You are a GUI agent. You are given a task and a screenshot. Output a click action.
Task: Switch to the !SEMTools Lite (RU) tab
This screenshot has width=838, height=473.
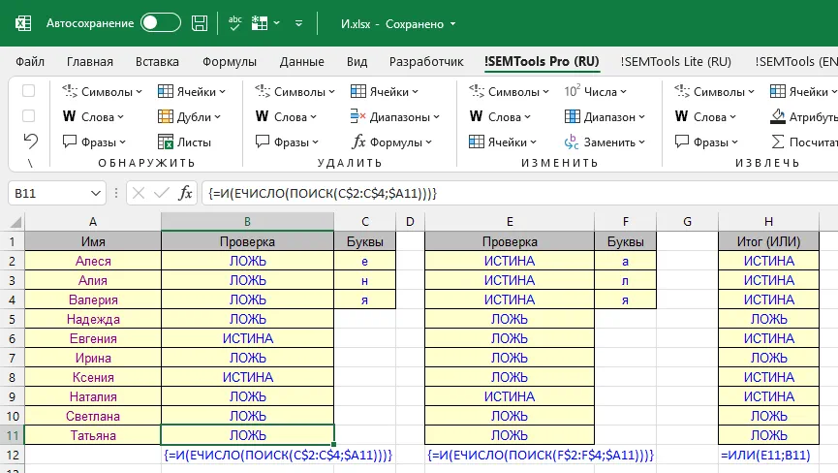pyautogui.click(x=675, y=62)
